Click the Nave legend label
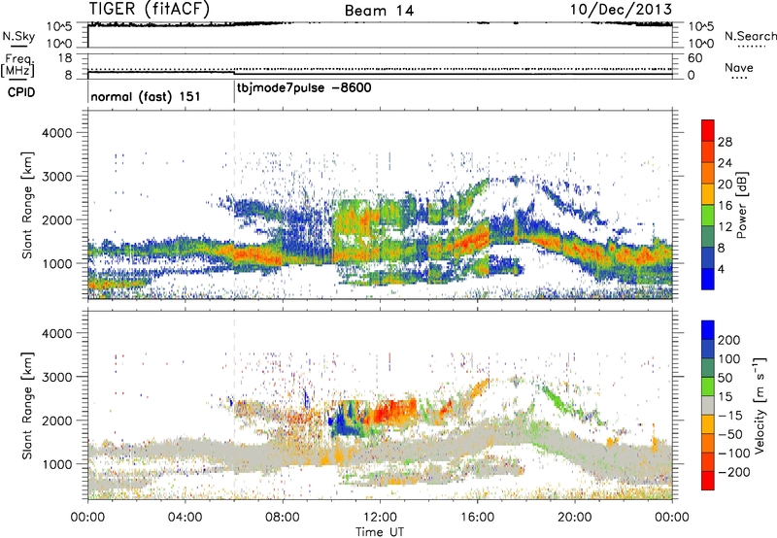Screen dimensions: 777x538 point(739,67)
